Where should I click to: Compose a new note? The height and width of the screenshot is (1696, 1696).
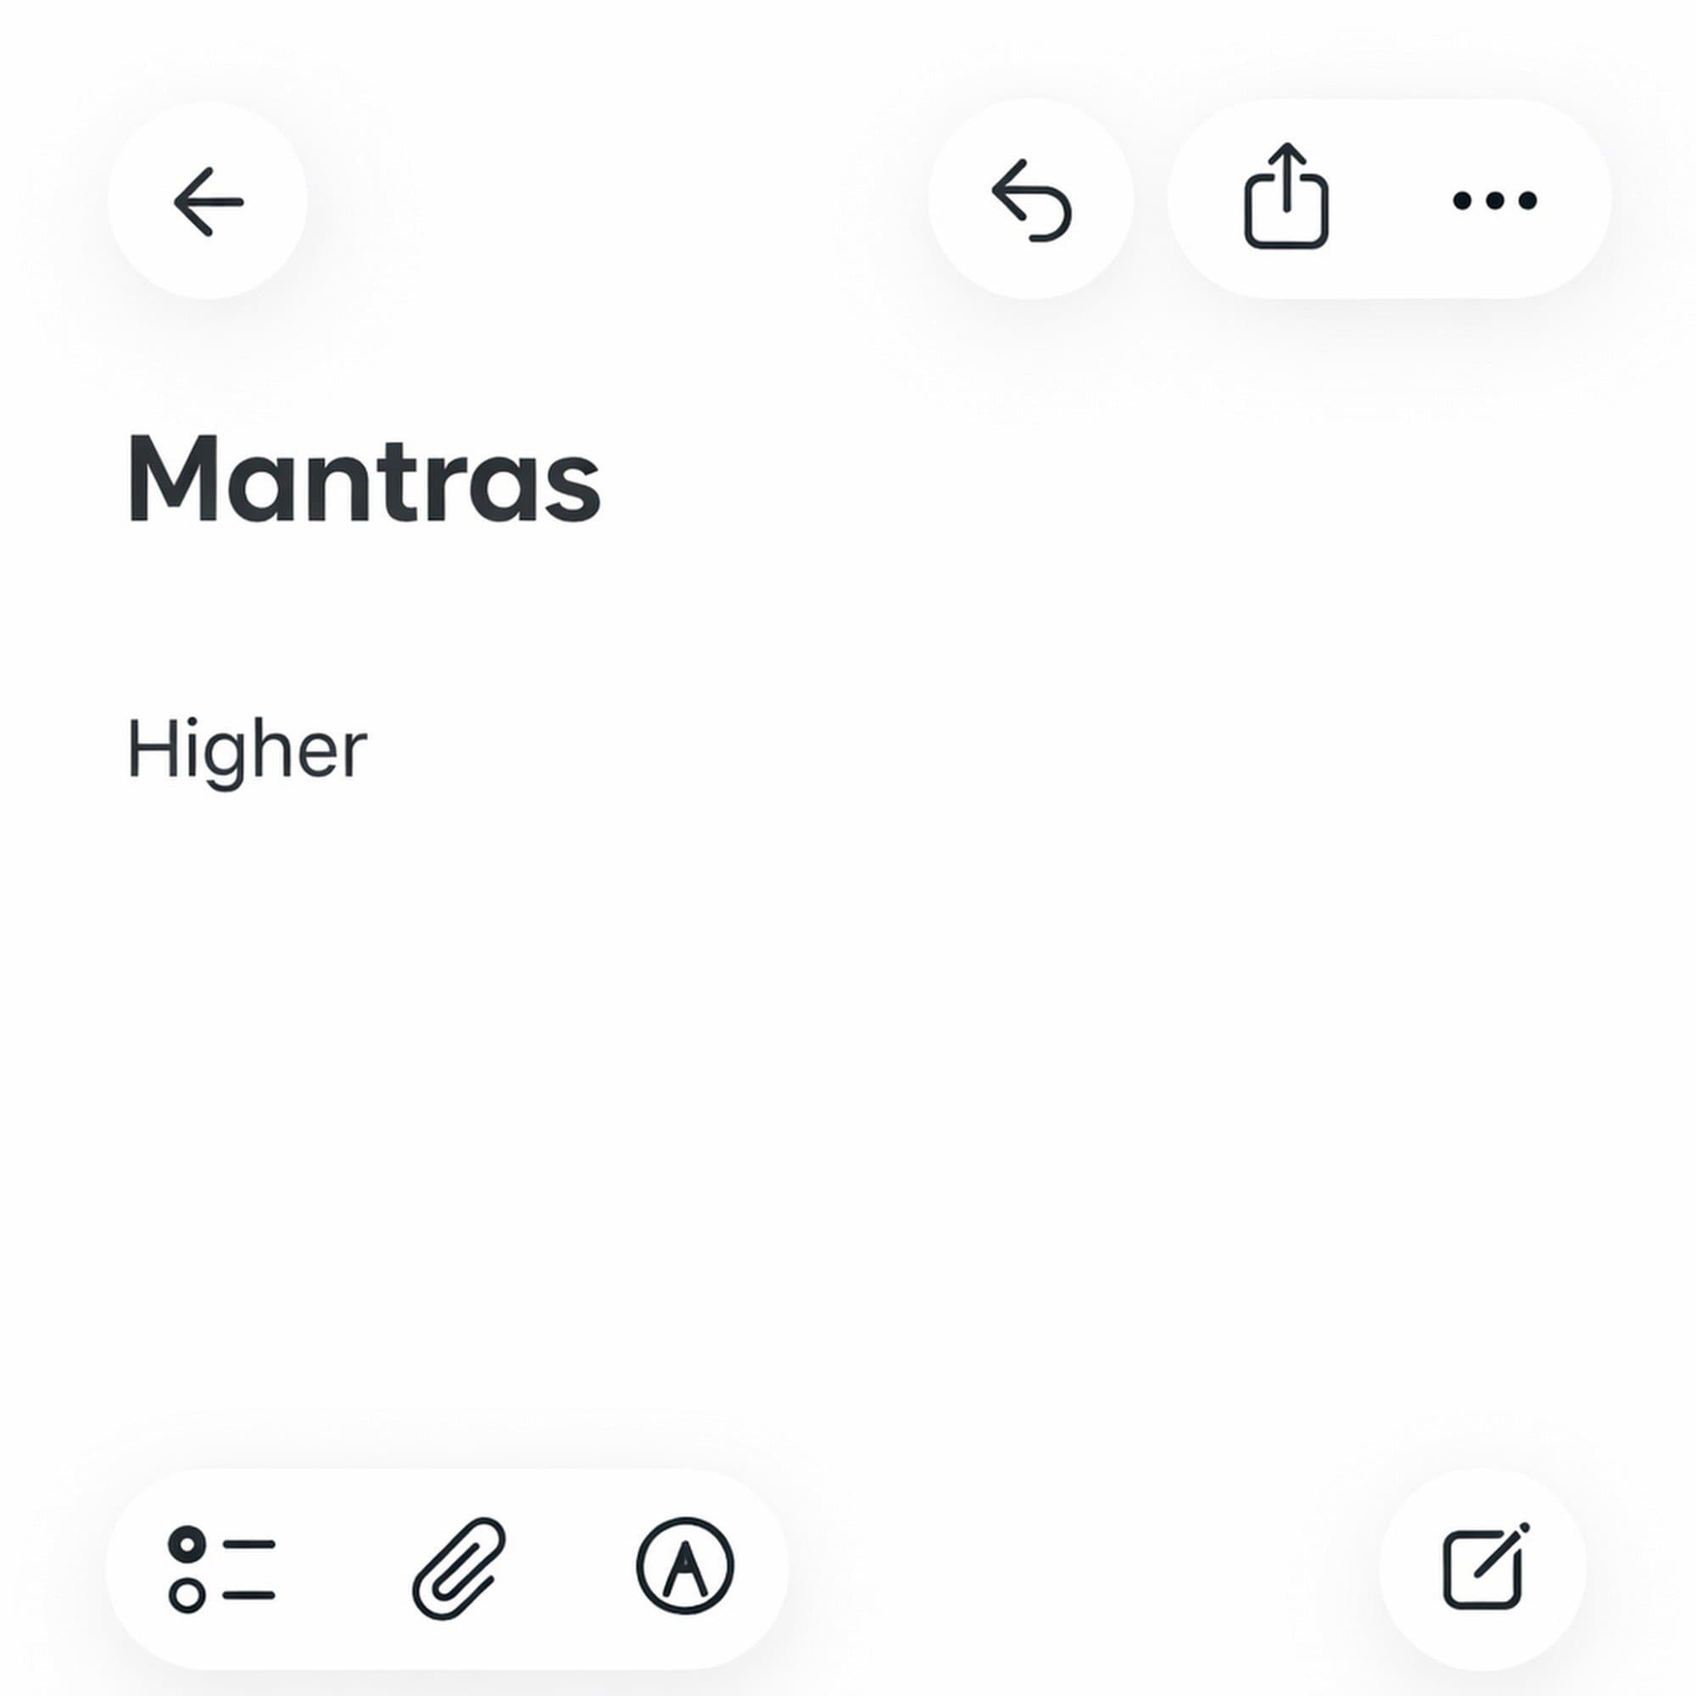1483,1569
